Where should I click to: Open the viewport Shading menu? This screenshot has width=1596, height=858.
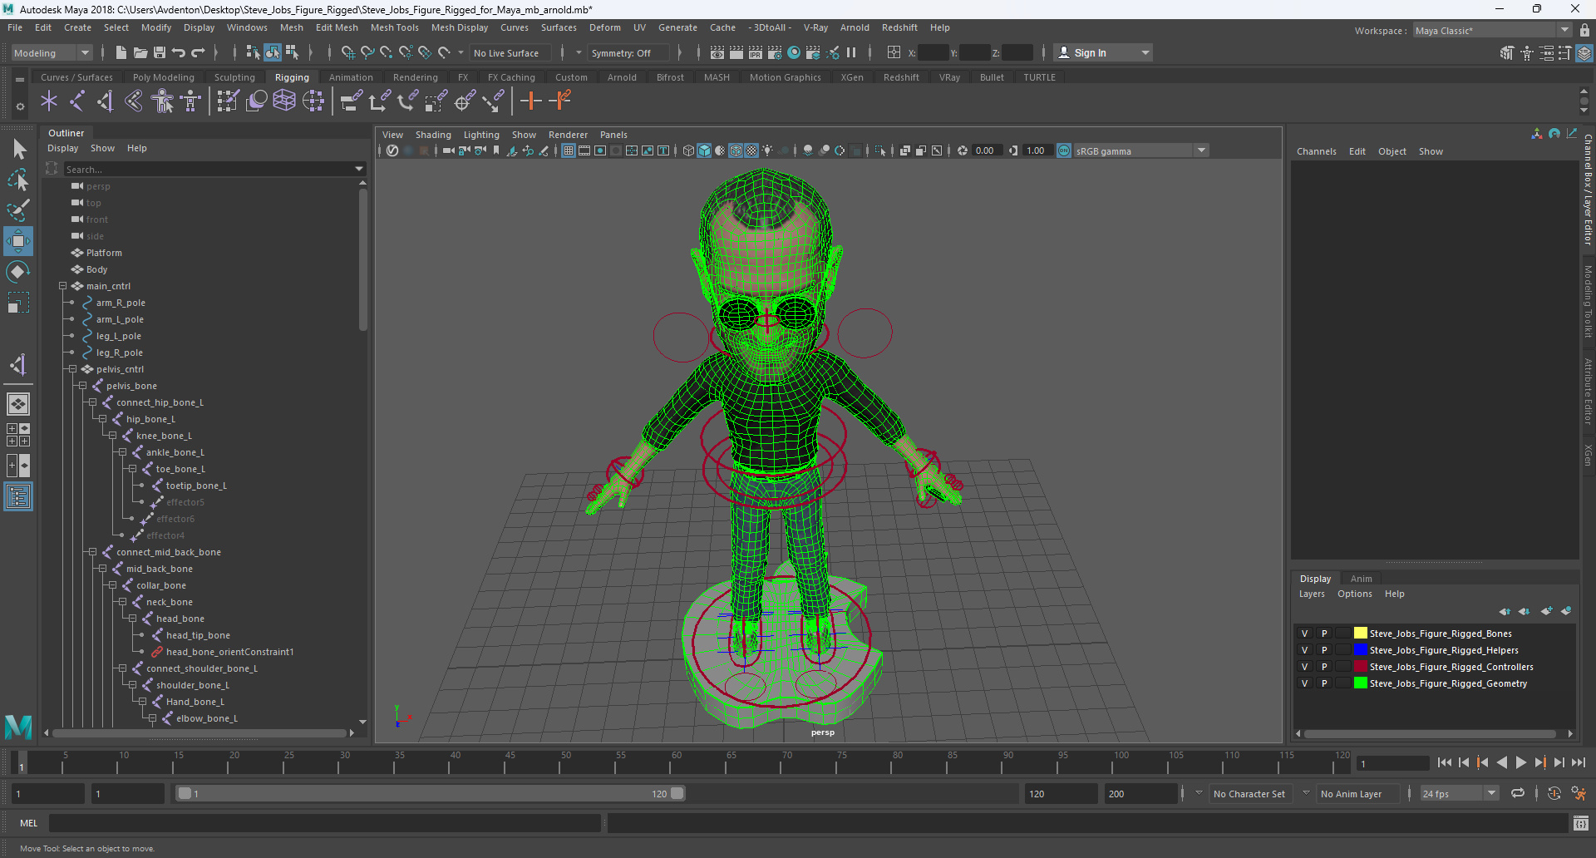click(433, 135)
